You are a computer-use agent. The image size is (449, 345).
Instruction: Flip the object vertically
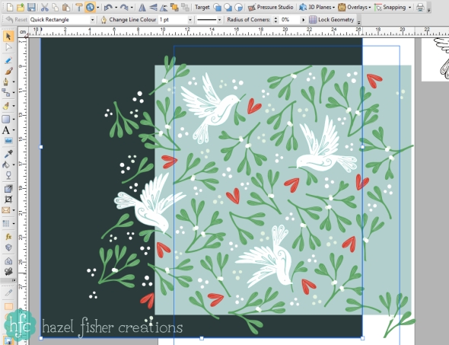(x=153, y=7)
